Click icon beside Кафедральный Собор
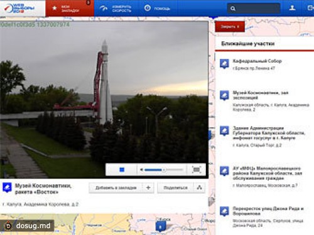The image size is (314, 235). click(224, 64)
